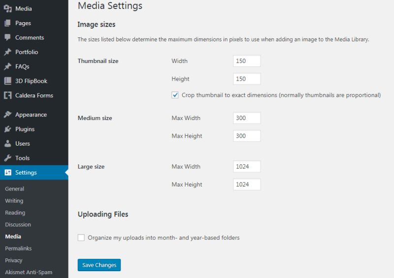Open the Portfolio menu
Image resolution: width=394 pixels, height=278 pixels.
click(27, 52)
